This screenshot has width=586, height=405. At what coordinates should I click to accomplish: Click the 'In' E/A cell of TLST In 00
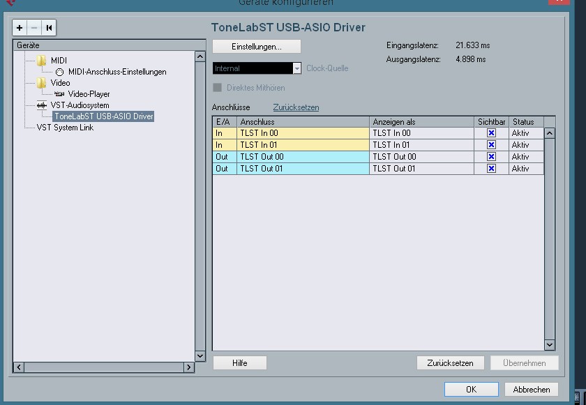[225, 133]
